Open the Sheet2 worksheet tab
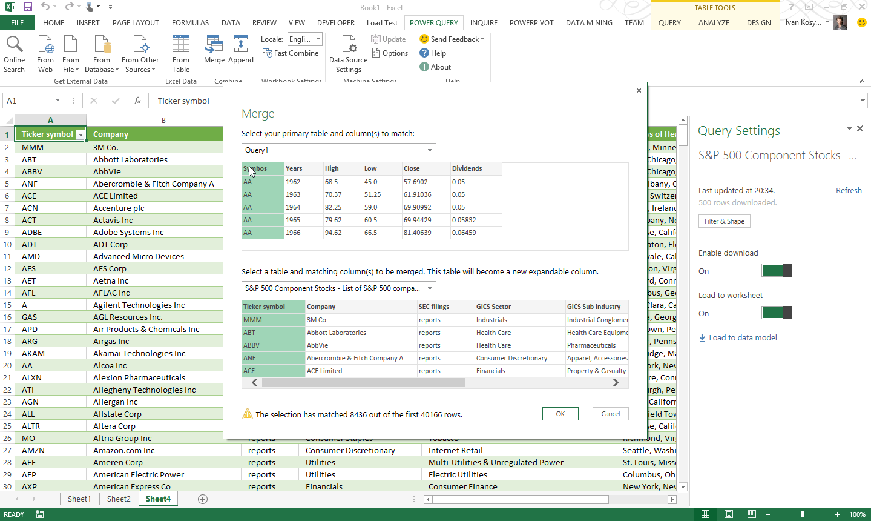 [119, 499]
